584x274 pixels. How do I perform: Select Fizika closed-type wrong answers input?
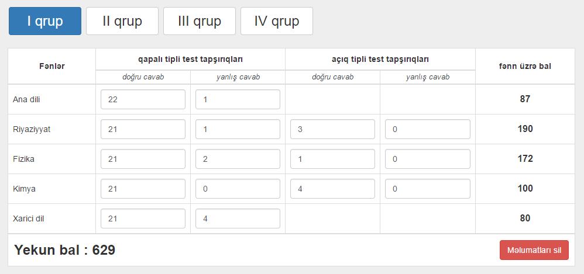tap(238, 159)
